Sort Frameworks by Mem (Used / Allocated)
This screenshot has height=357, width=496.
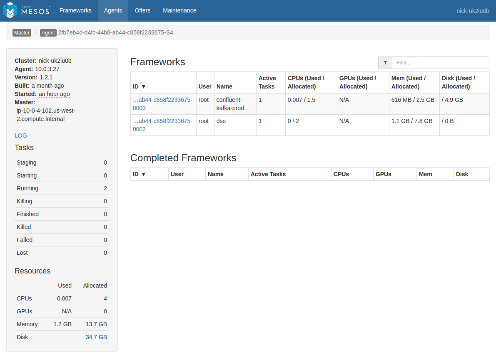(409, 82)
